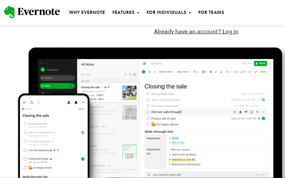Tap the green checkmark in the phone editor

tap(25, 102)
